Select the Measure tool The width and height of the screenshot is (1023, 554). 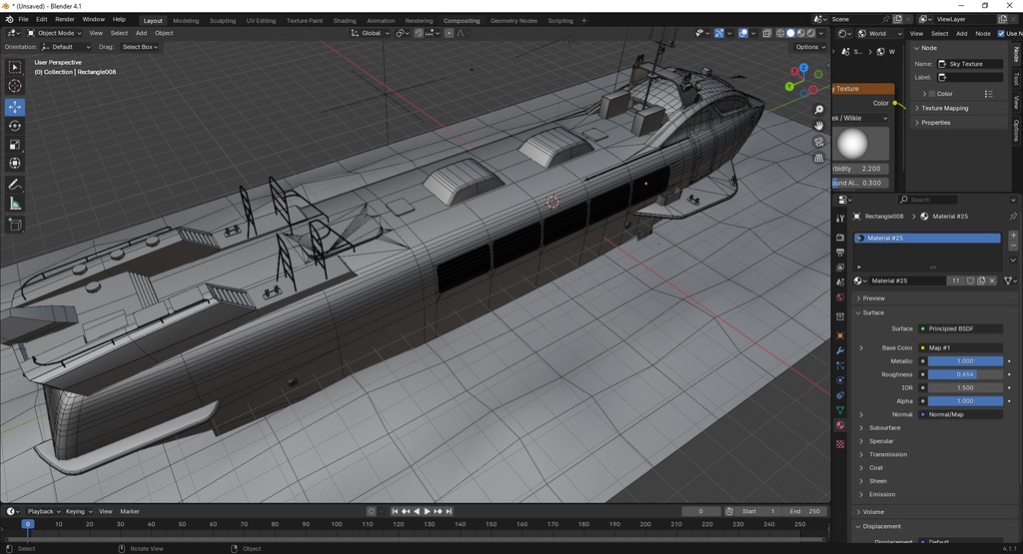pos(14,204)
